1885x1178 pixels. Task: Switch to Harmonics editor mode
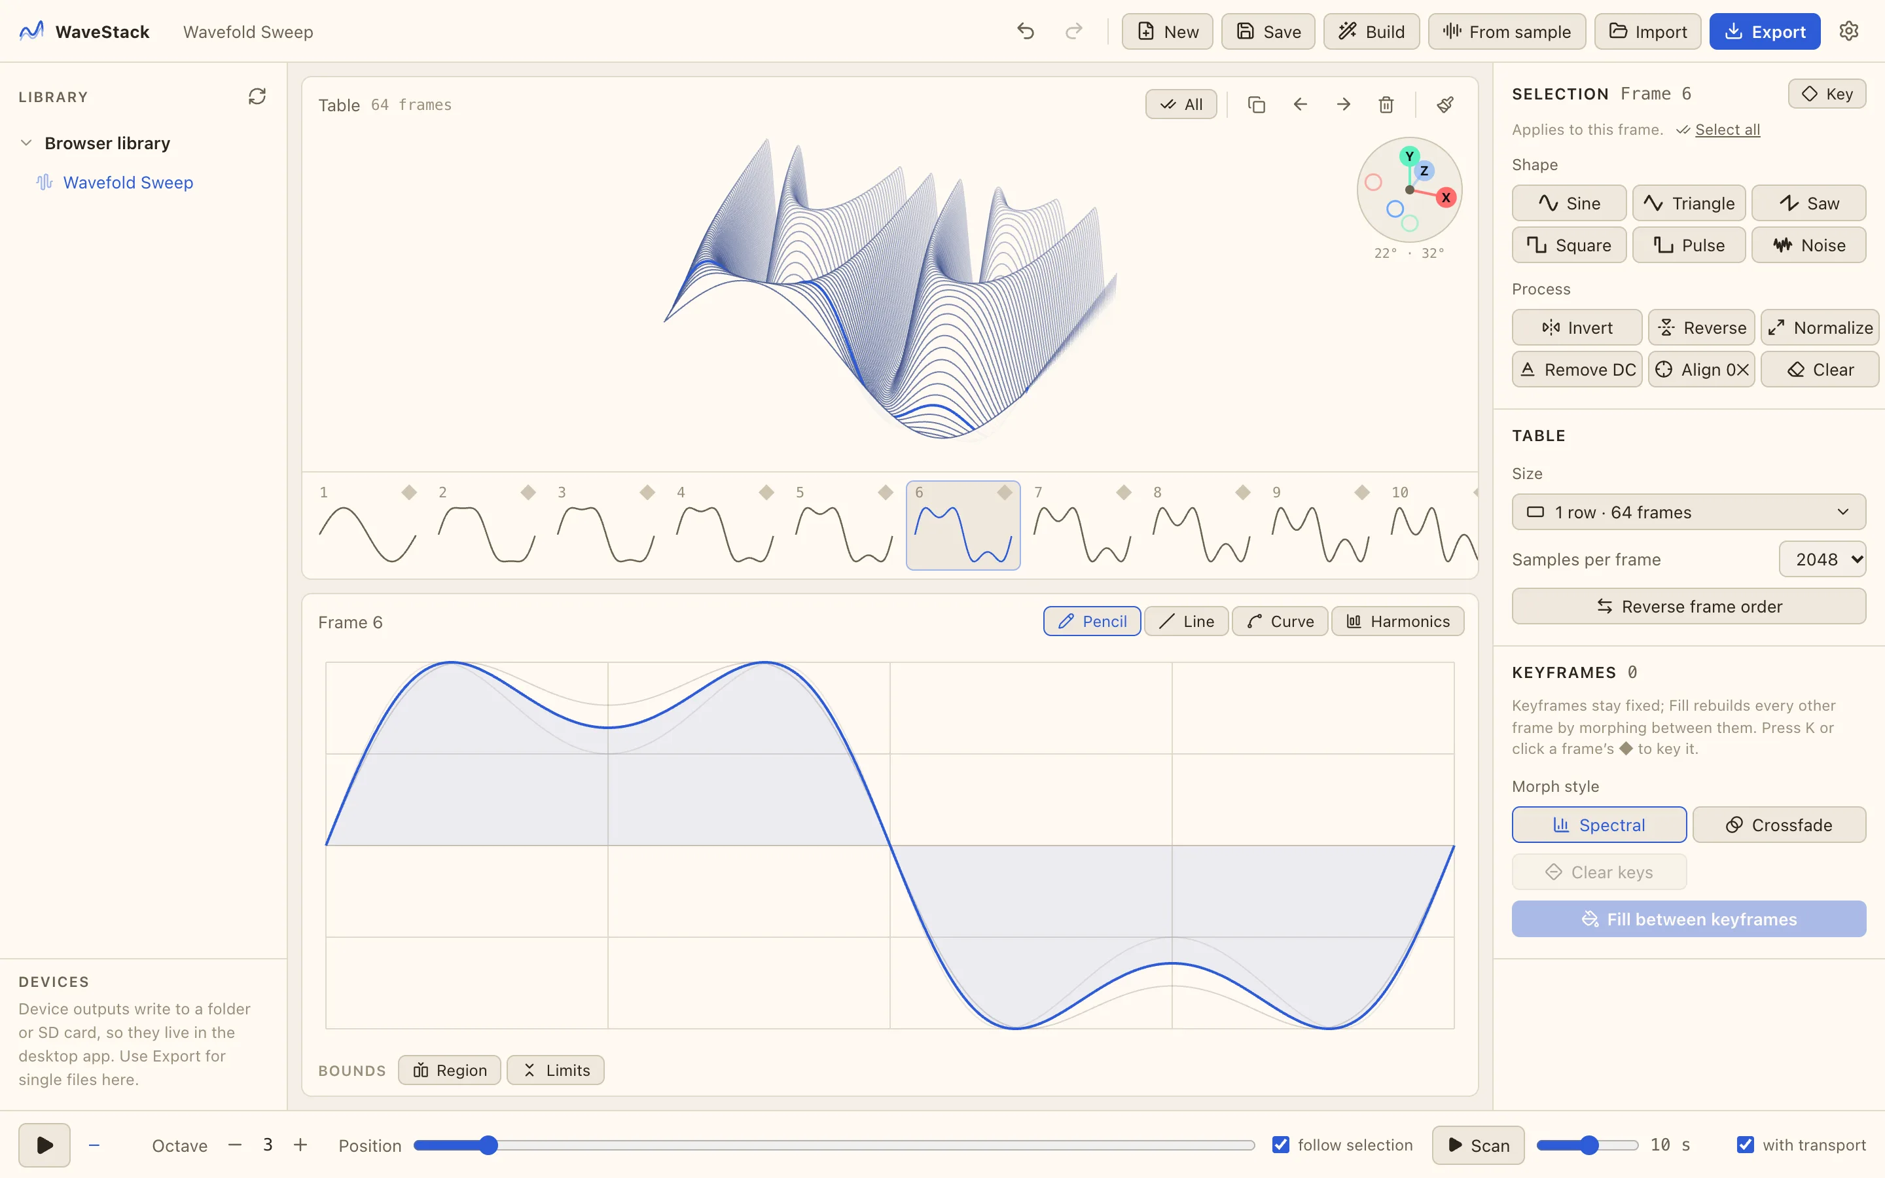coord(1397,622)
